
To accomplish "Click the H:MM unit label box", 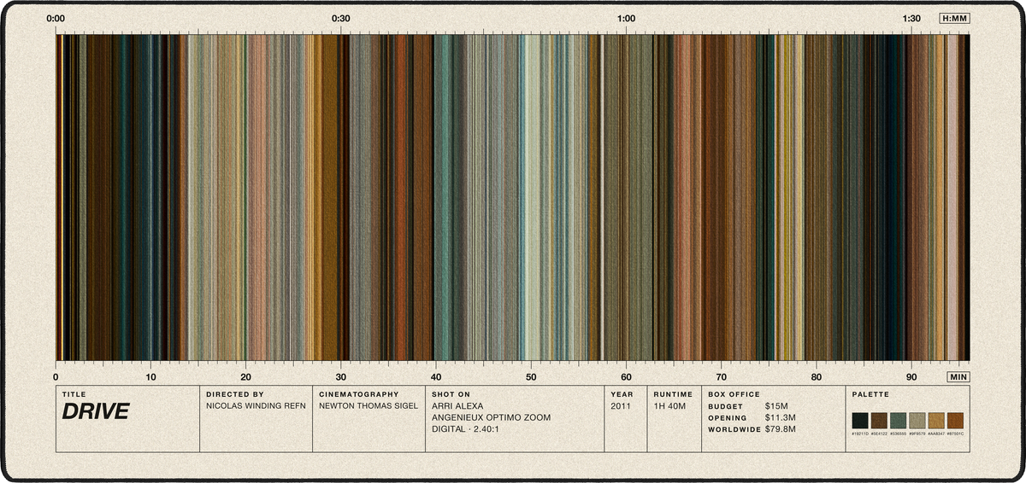I will click(954, 18).
